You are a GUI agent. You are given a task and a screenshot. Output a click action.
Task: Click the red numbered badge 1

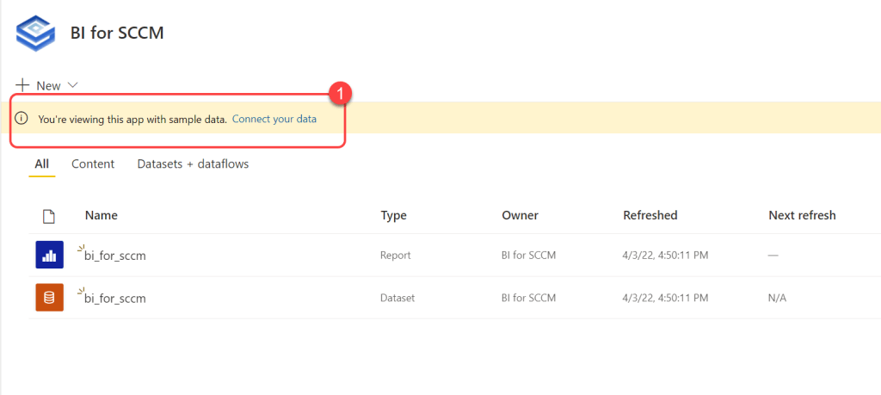pyautogui.click(x=342, y=91)
